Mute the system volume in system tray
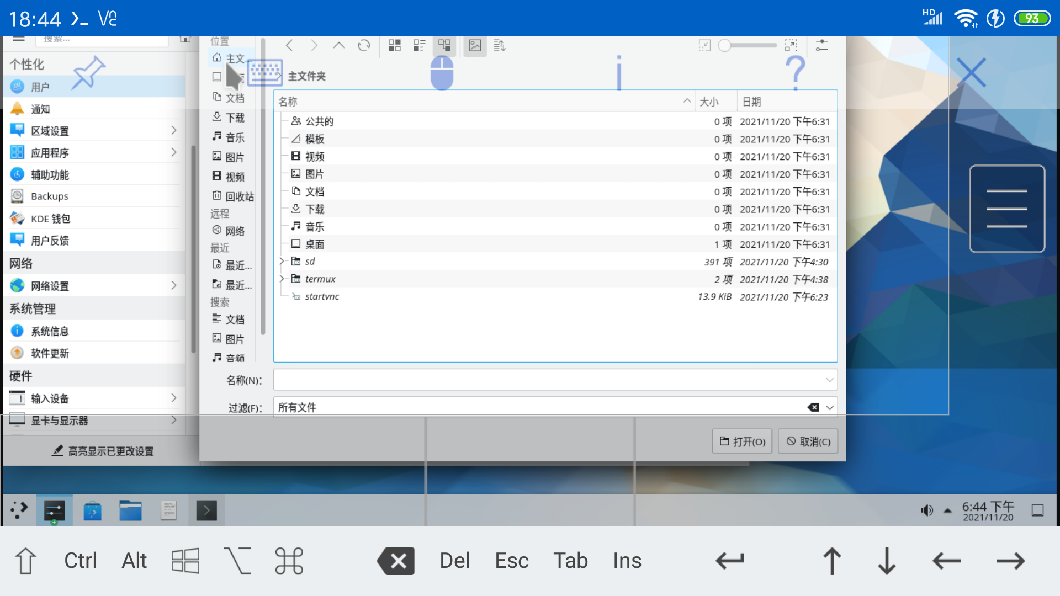Screen dimensions: 1060x596 926,510
